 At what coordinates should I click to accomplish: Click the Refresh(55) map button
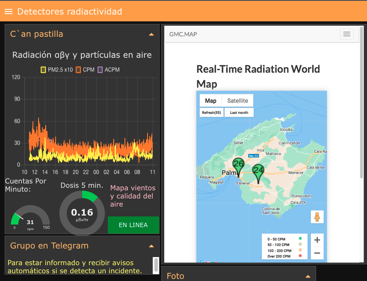coord(212,112)
